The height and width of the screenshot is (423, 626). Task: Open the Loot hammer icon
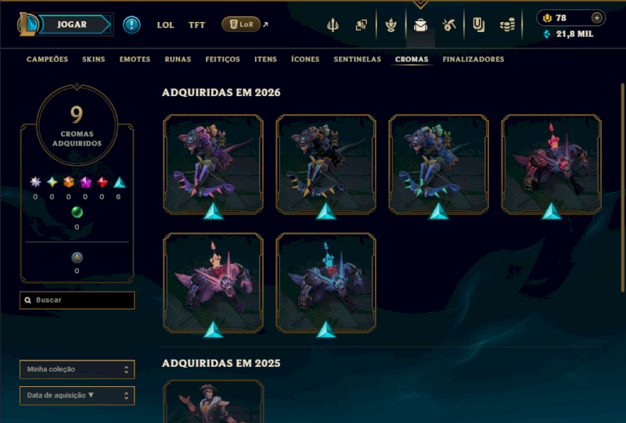click(449, 25)
